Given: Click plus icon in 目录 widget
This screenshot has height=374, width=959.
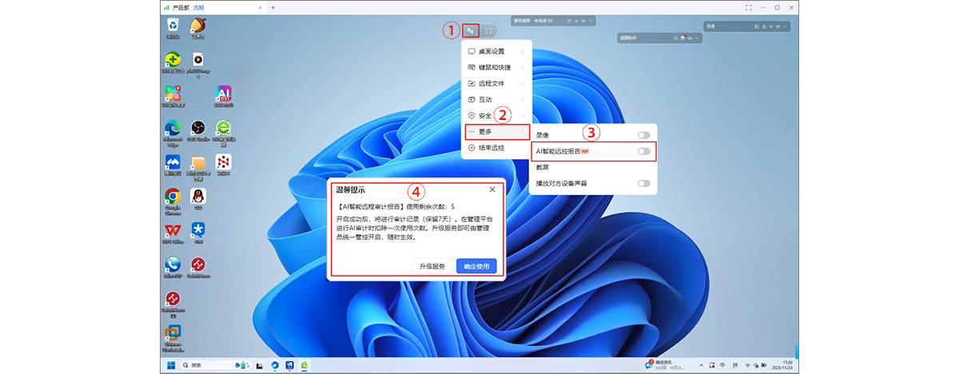Looking at the screenshot, I should pyautogui.click(x=773, y=26).
